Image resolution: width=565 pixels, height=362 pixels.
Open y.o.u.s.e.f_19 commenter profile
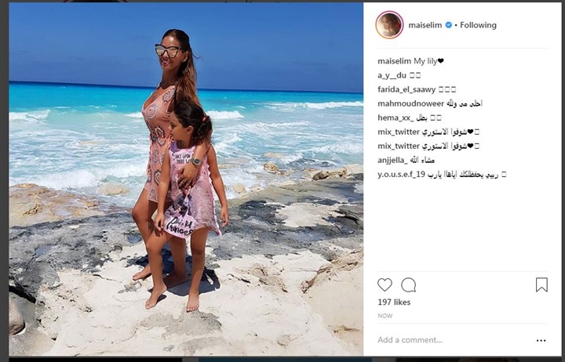click(x=402, y=175)
